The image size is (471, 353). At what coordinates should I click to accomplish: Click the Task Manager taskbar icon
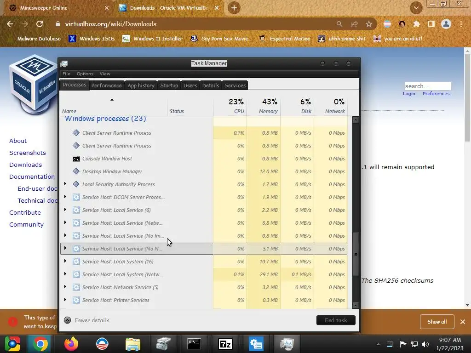[287, 344]
